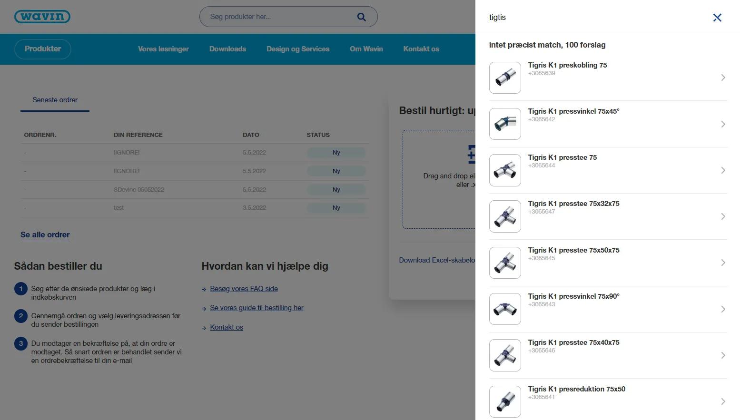The image size is (740, 420).
Task: Click the DATO column header
Action: 251,135
